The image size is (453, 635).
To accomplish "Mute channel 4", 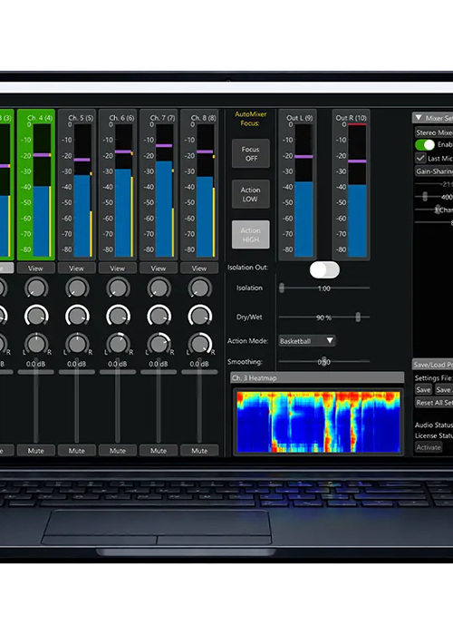I will 35,450.
